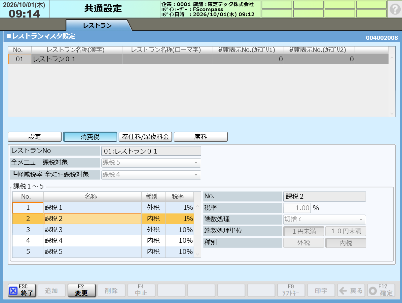Image resolution: width=402 pixels, height=303 pixels.
Task: Click the F9 ソフトキー button
Action: pos(291,291)
